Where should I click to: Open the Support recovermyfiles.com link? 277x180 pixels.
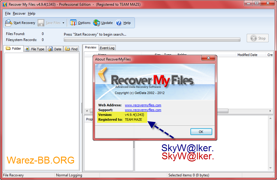coord(143,110)
